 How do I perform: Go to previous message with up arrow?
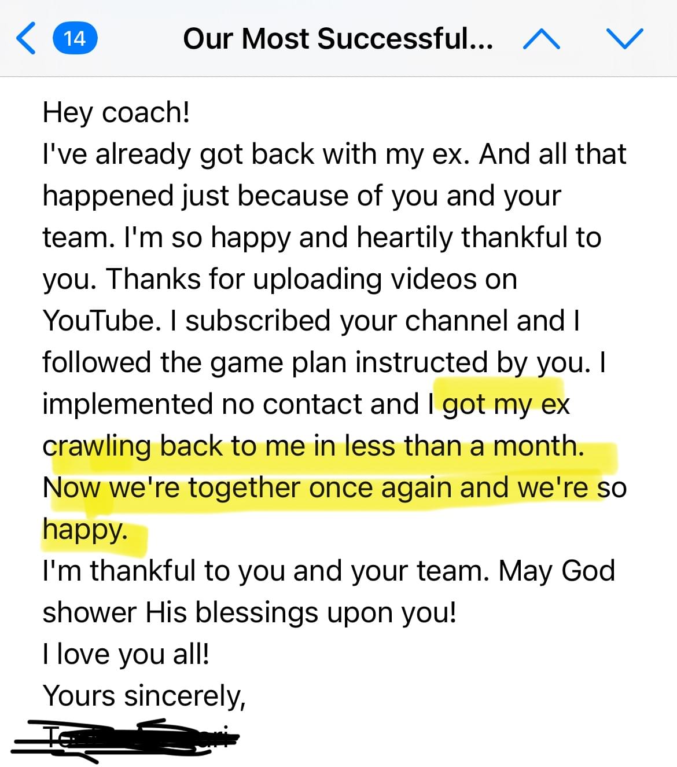tap(541, 39)
